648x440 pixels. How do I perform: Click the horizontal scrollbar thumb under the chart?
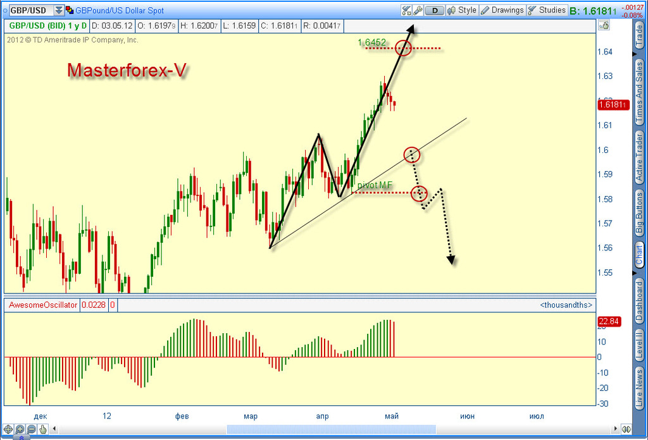(331, 429)
